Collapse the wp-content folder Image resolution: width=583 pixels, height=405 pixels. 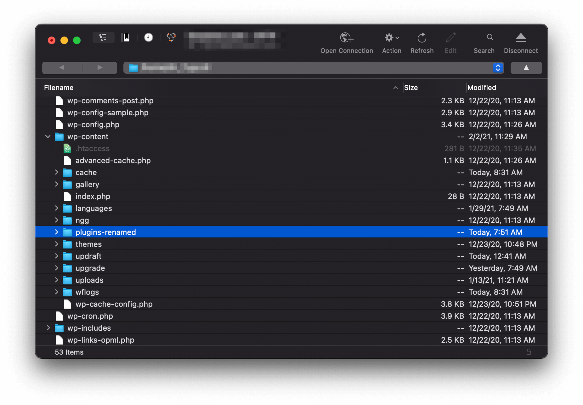click(48, 136)
